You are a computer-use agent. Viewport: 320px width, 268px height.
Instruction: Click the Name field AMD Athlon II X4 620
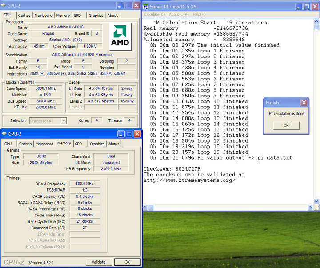click(65, 27)
